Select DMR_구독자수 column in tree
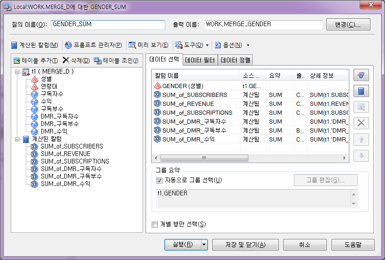The image size is (385, 260). pos(60,116)
